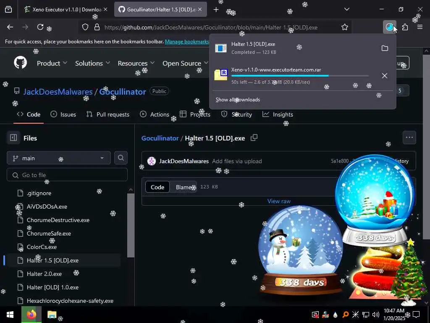
Task: Open the Pull requests tab
Action: coord(107,114)
